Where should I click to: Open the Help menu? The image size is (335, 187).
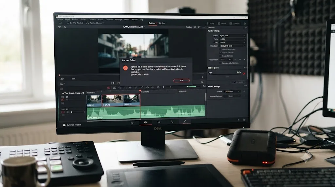pyautogui.click(x=141, y=20)
